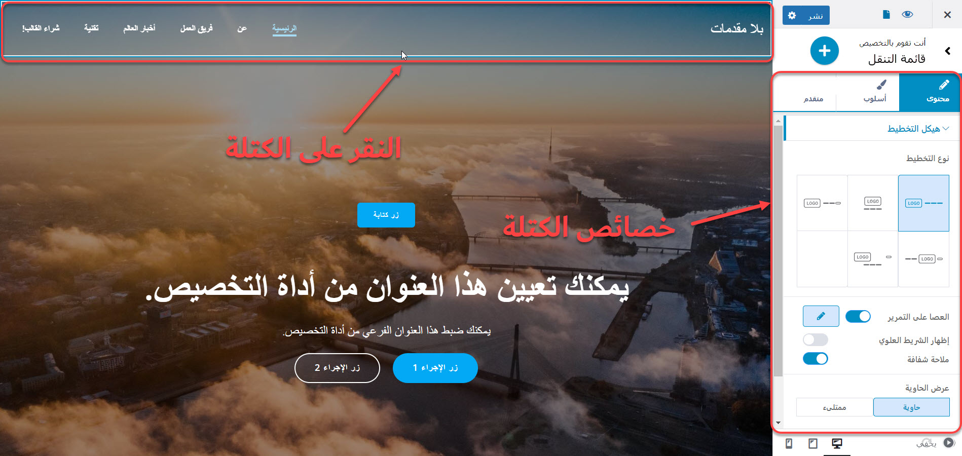
Task: Enable إظهار الشريط العلوي switch
Action: (x=816, y=339)
